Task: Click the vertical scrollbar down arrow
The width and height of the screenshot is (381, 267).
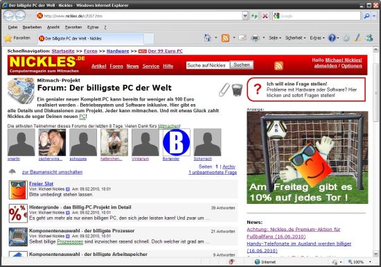Action: (375, 253)
